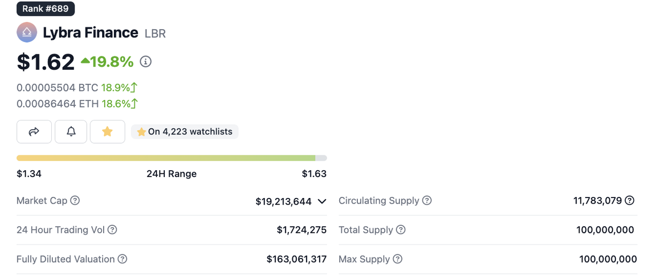Click the On 4,223 watchlists badge
This screenshot has height=278, width=657.
(x=185, y=132)
